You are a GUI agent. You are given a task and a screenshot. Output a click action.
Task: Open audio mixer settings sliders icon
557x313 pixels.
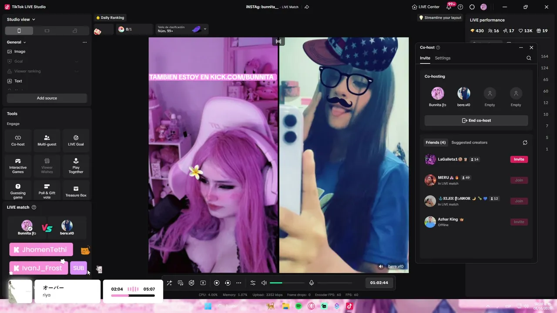[253, 283]
